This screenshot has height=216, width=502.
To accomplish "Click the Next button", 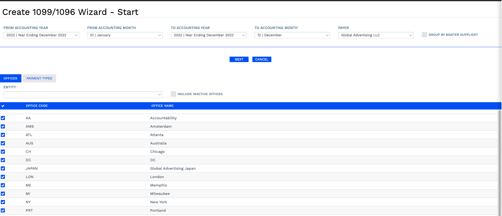I will tap(239, 59).
